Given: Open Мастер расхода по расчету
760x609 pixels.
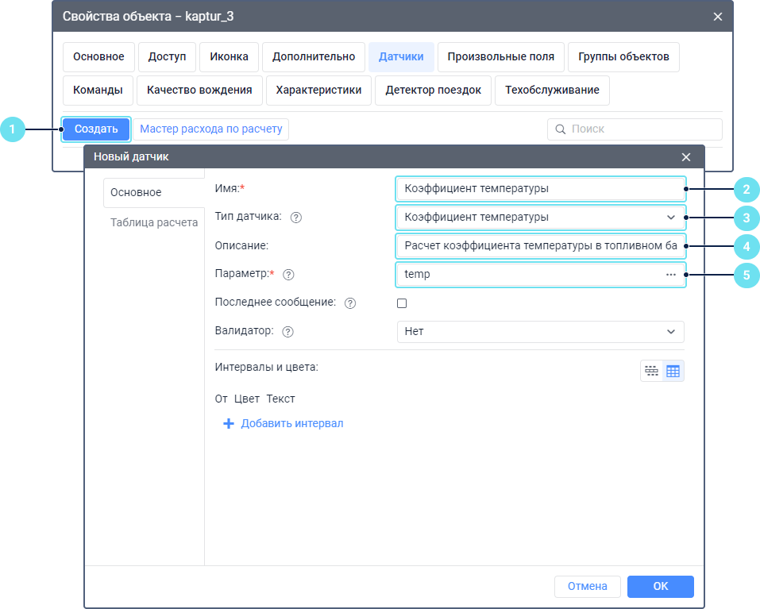Looking at the screenshot, I should pyautogui.click(x=210, y=129).
